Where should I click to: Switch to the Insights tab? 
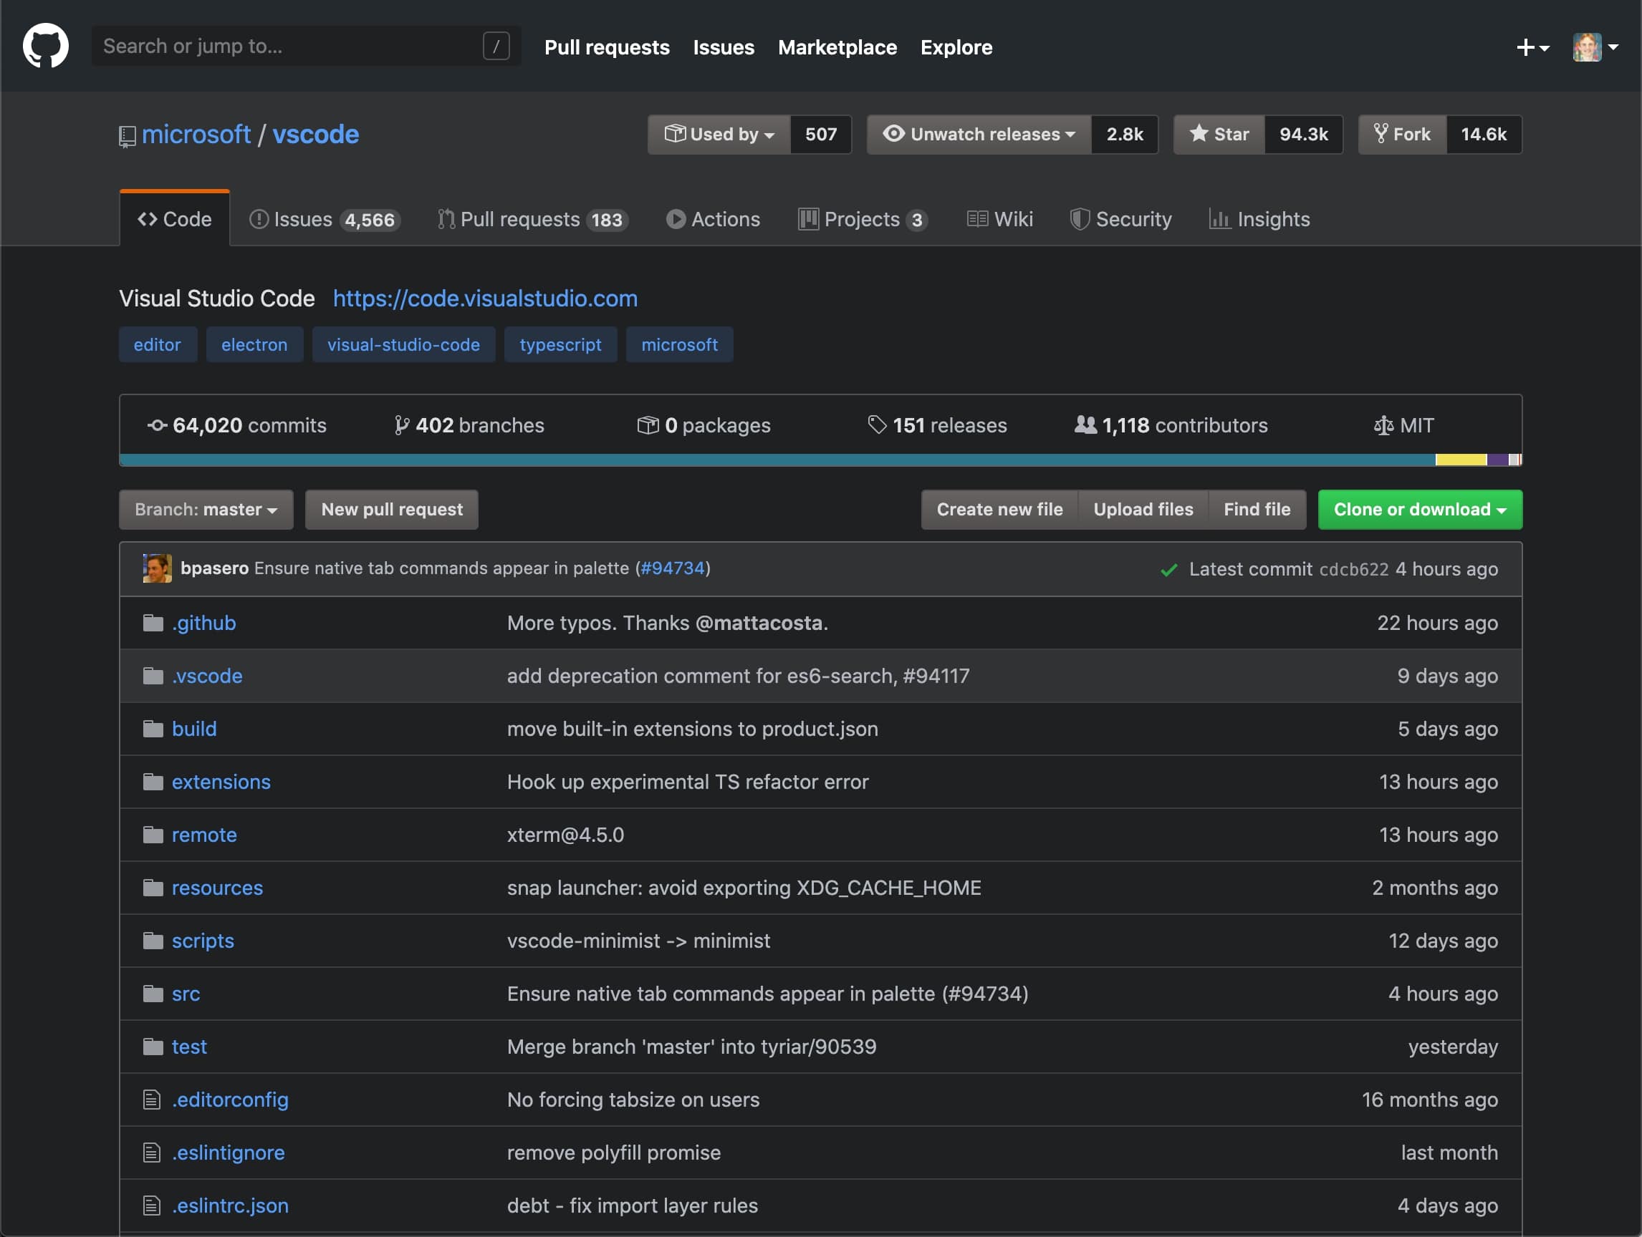pos(1259,219)
